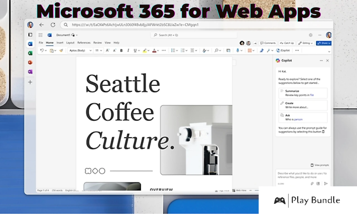The width and height of the screenshot is (357, 214).
Task: Launch OneNote from the left sidebar
Action: (30, 72)
